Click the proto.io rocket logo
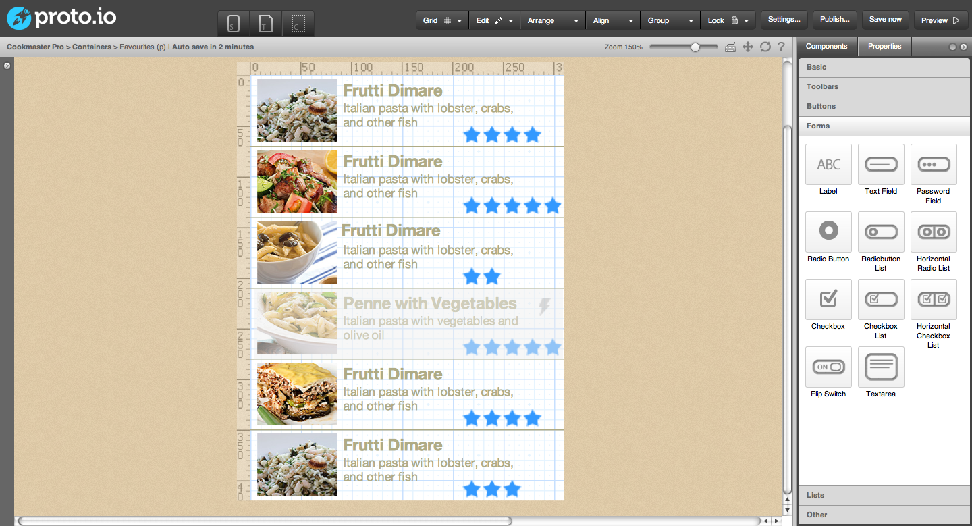Viewport: 972px width, 526px height. [x=18, y=18]
